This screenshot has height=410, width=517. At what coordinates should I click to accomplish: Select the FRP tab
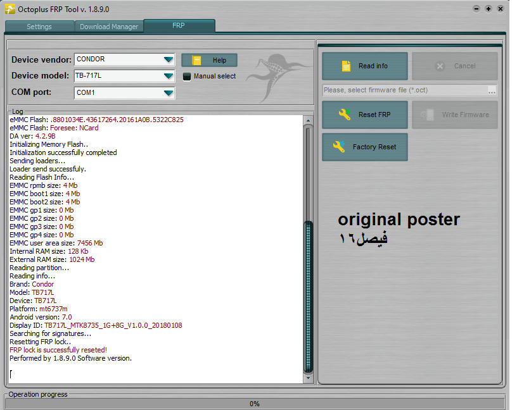point(179,26)
